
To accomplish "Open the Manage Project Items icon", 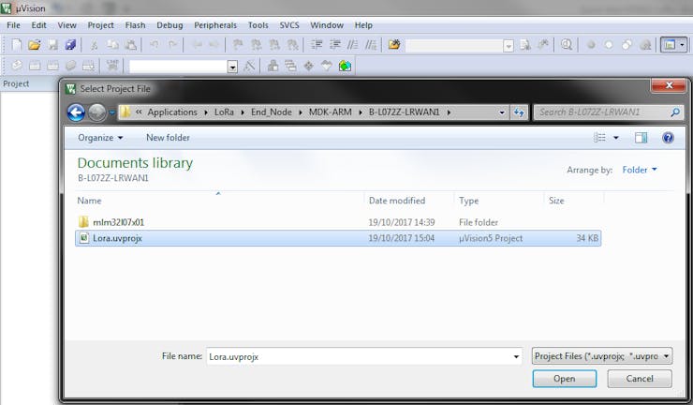I will 273,66.
